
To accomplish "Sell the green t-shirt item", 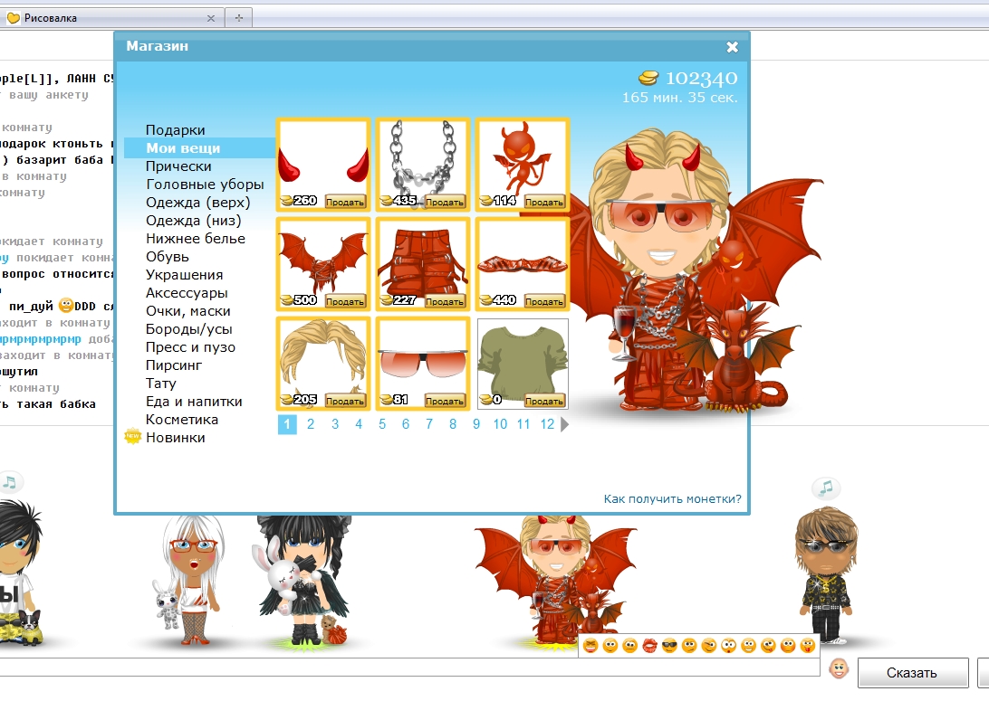I will pos(544,401).
